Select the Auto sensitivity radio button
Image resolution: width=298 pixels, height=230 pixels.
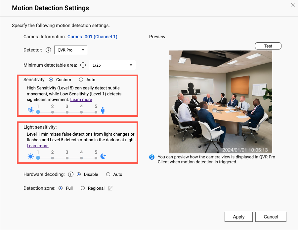click(81, 80)
